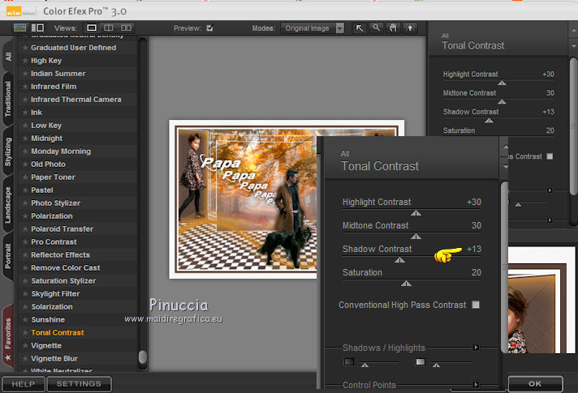The width and height of the screenshot is (578, 393).
Task: Toggle the Preview checkbox
Action: [x=209, y=28]
